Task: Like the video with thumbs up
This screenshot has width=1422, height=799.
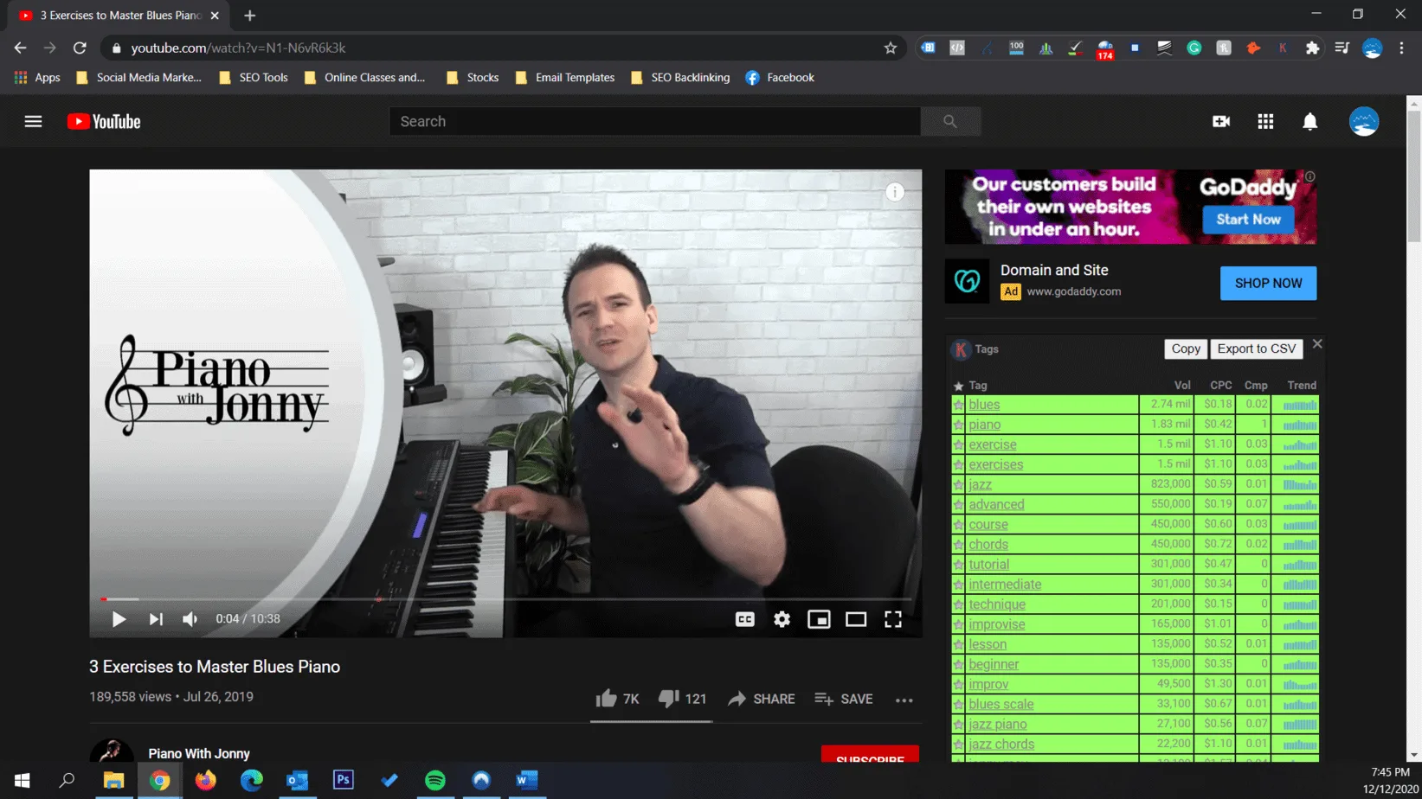Action: (607, 699)
